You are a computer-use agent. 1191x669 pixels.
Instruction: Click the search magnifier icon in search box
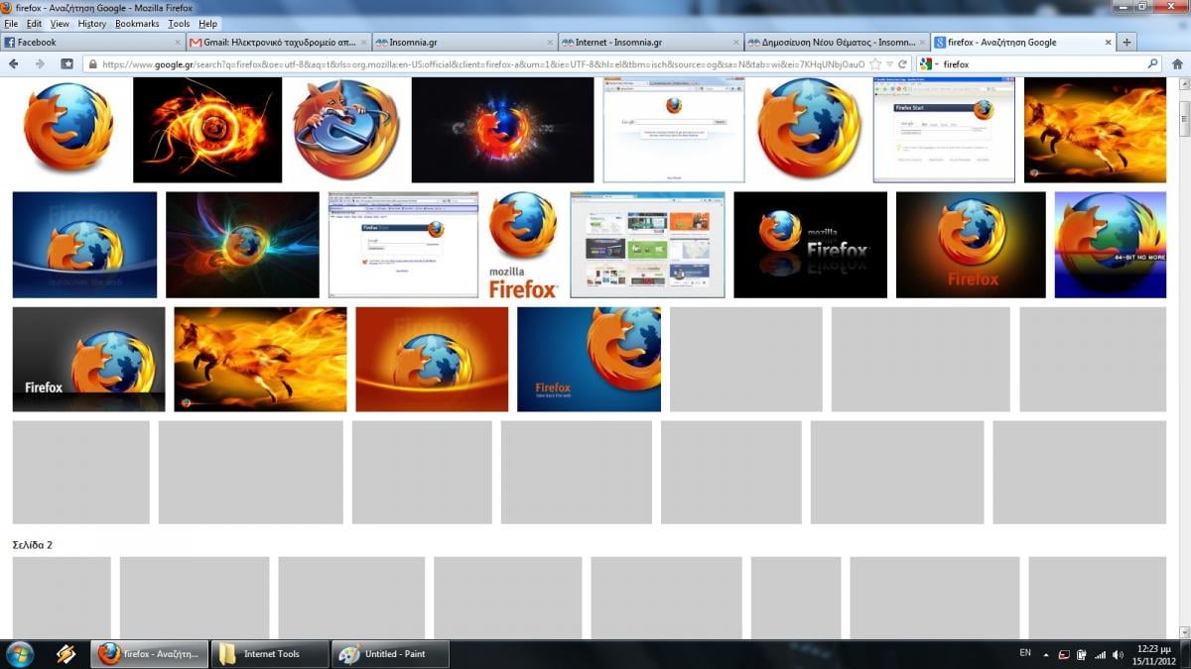coord(1152,63)
